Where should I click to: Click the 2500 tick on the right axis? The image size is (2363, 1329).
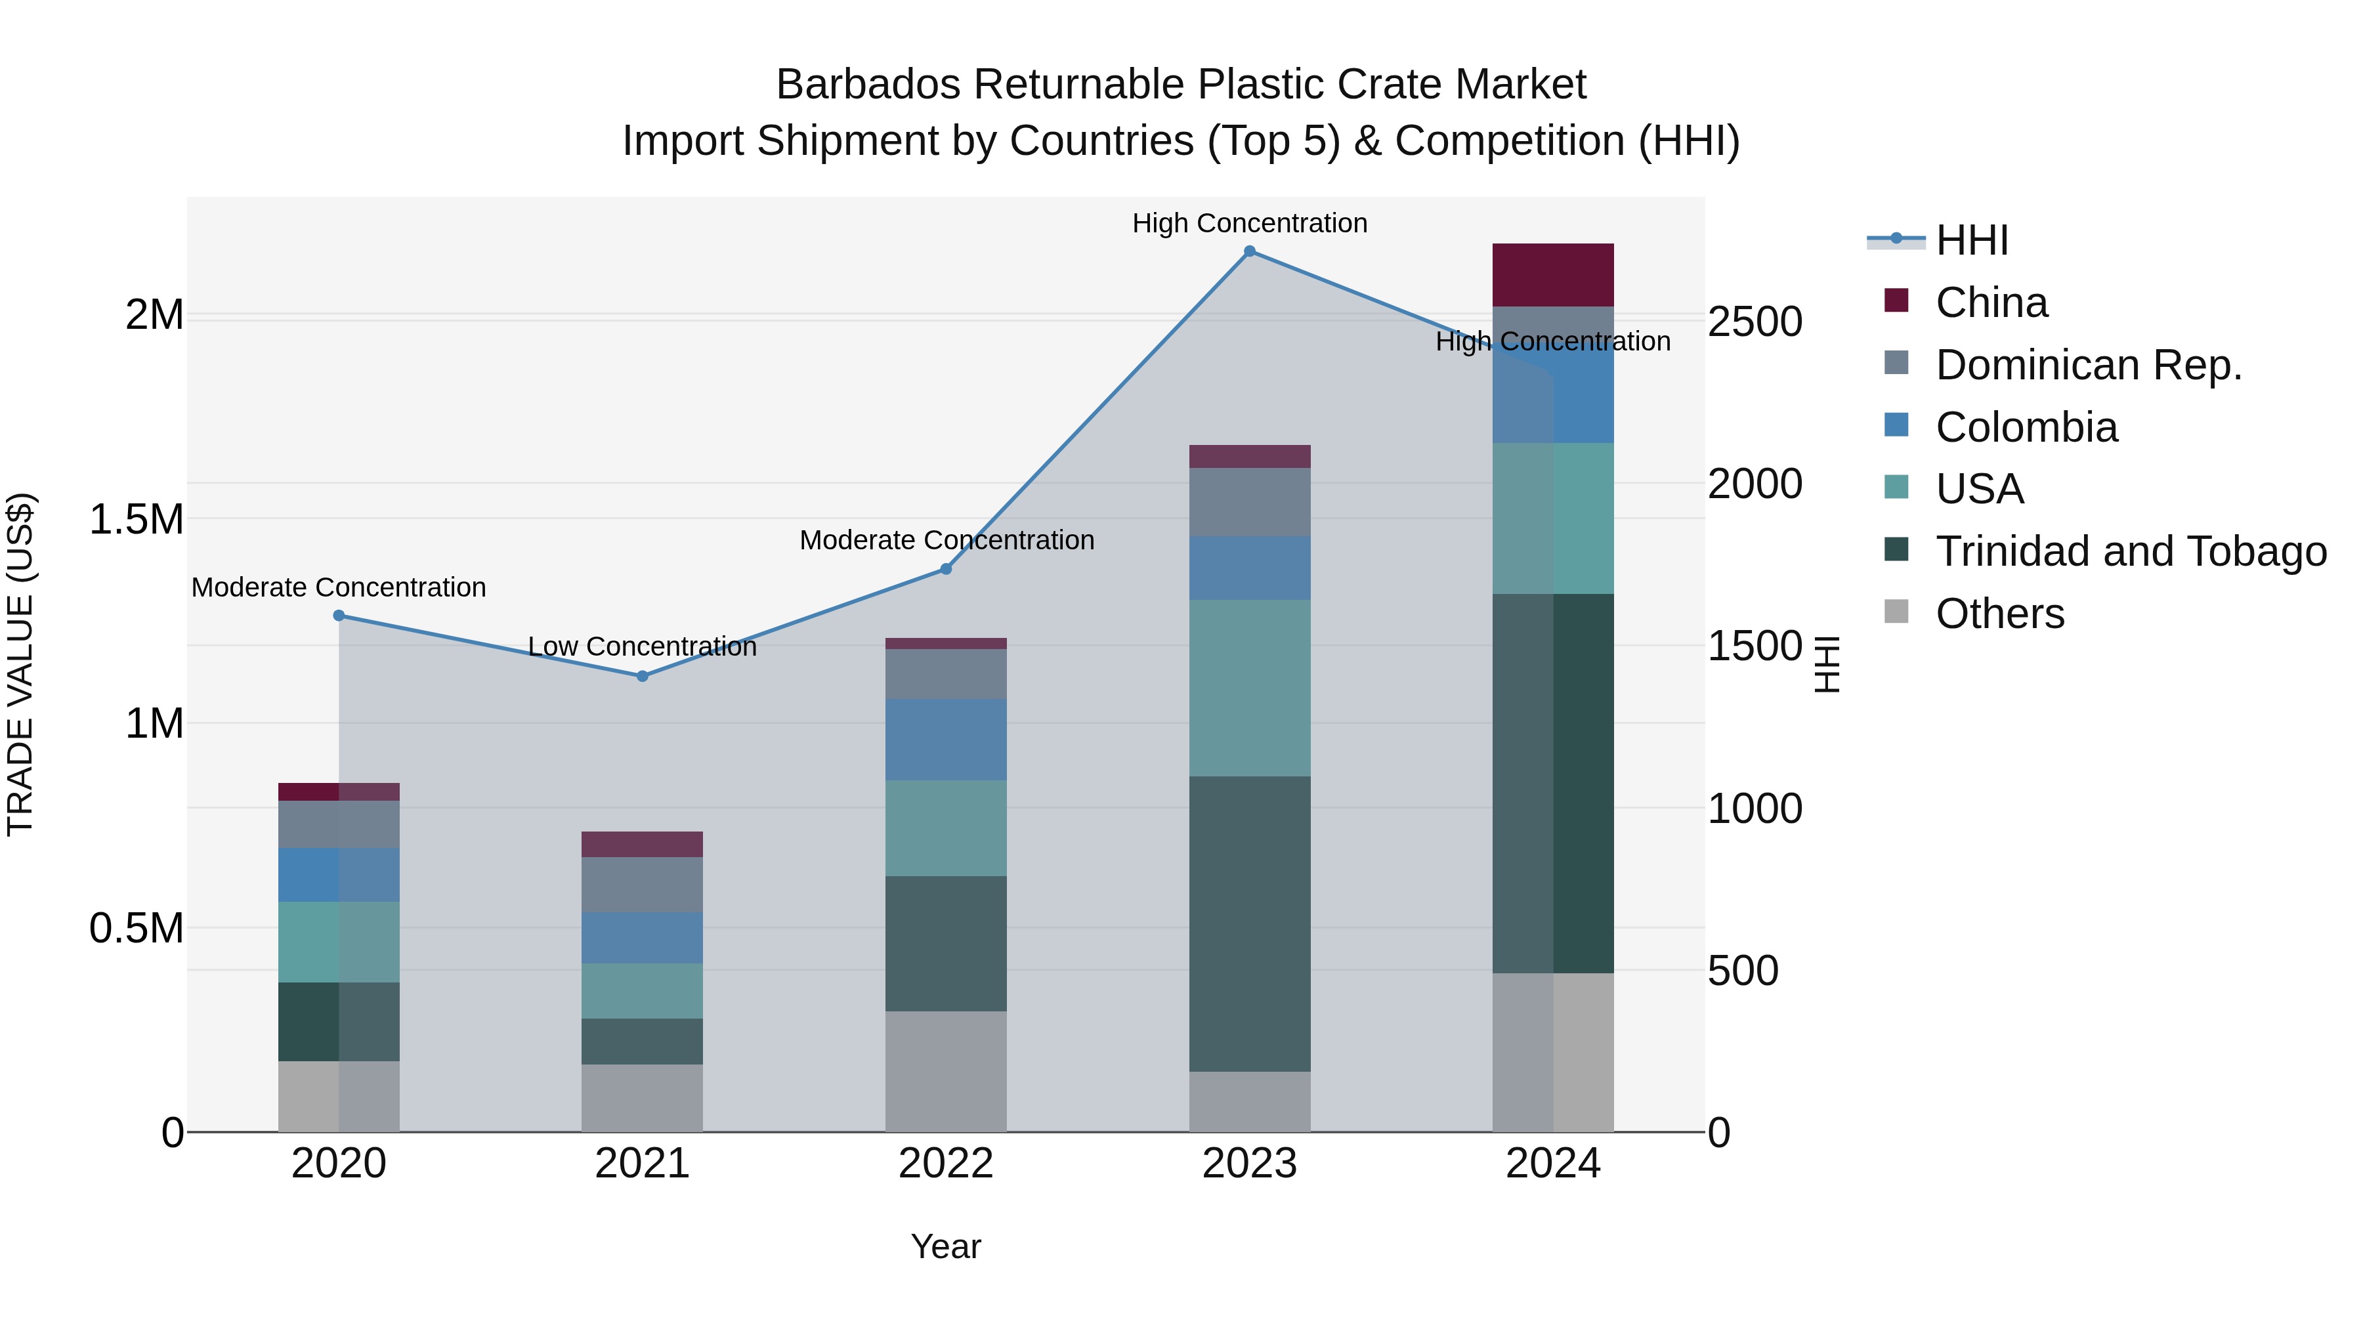pyautogui.click(x=1755, y=322)
